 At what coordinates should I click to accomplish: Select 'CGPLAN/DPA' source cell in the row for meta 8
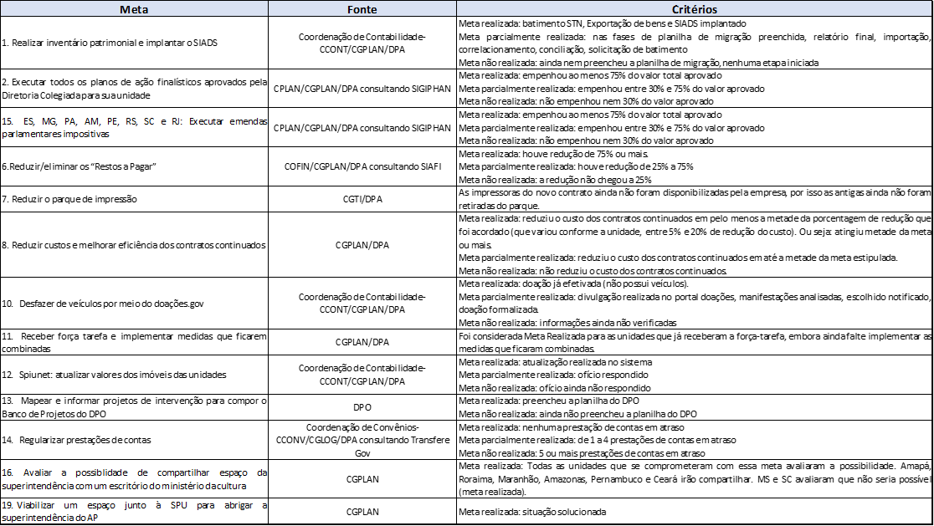(x=362, y=244)
